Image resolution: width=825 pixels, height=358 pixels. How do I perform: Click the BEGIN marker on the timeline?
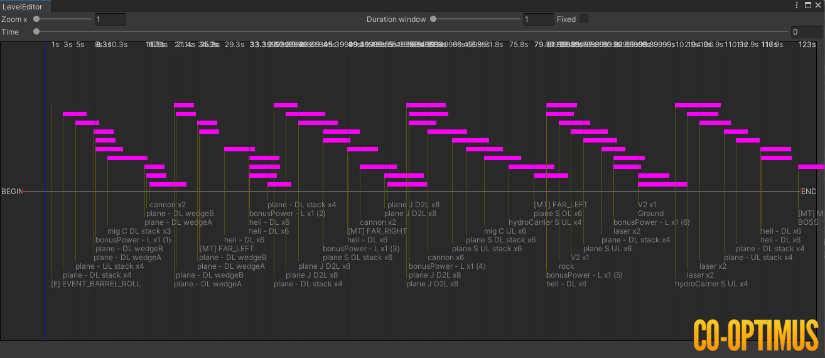click(12, 192)
